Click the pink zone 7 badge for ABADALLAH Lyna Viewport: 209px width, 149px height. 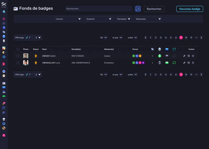(x=140, y=63)
